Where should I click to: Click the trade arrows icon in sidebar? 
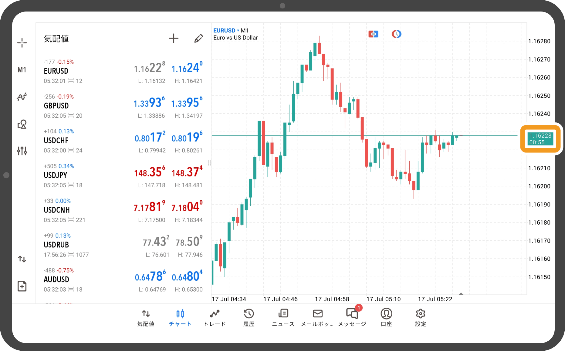coord(22,259)
